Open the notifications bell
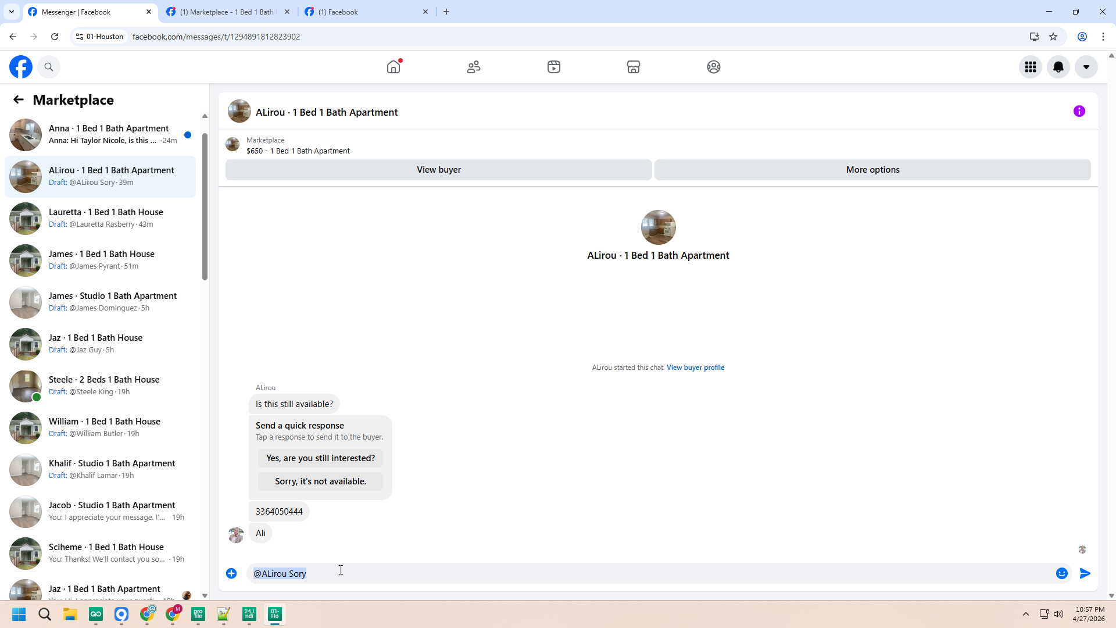 point(1058,67)
